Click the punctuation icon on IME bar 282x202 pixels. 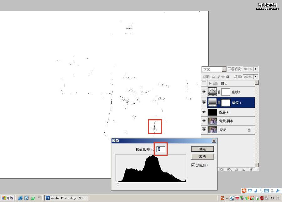(261, 191)
